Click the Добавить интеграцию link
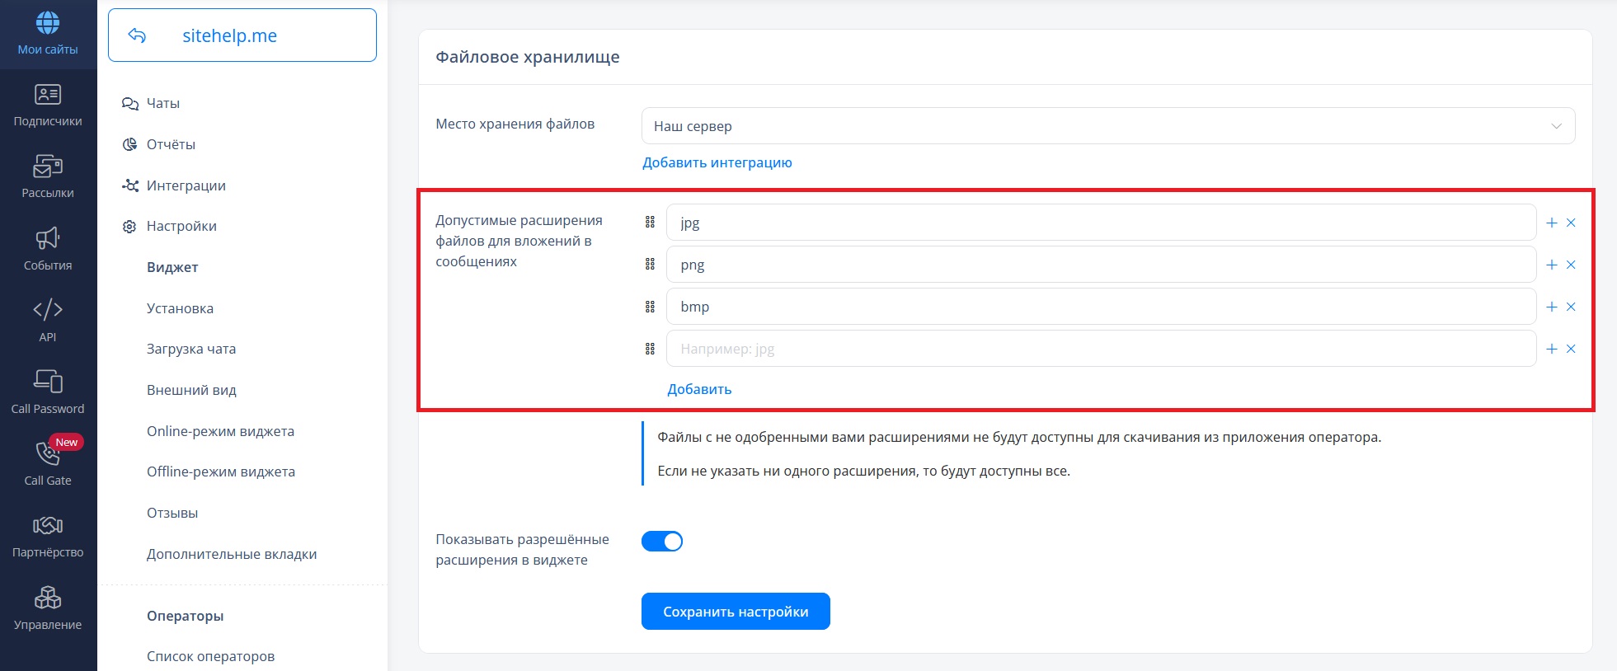 click(717, 162)
